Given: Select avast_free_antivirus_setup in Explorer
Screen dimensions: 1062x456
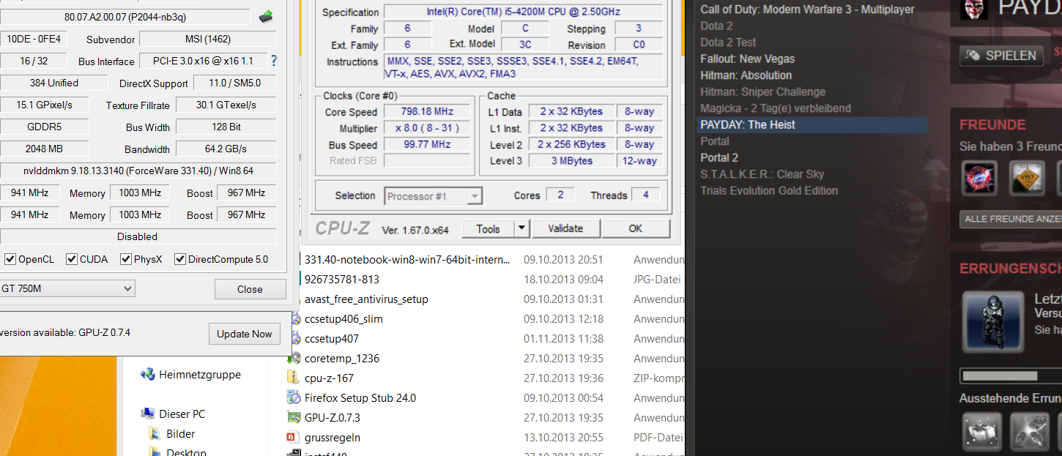Looking at the screenshot, I should pyautogui.click(x=366, y=299).
